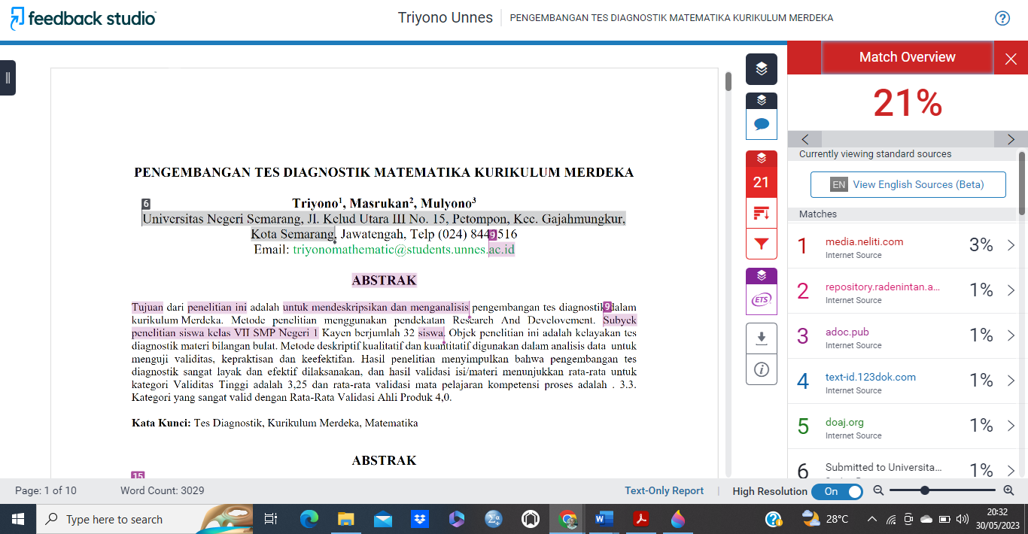Toggle the High Resolution switch off
Image resolution: width=1028 pixels, height=534 pixels.
coord(837,491)
